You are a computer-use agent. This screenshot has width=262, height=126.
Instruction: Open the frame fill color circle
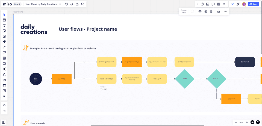[192, 11]
